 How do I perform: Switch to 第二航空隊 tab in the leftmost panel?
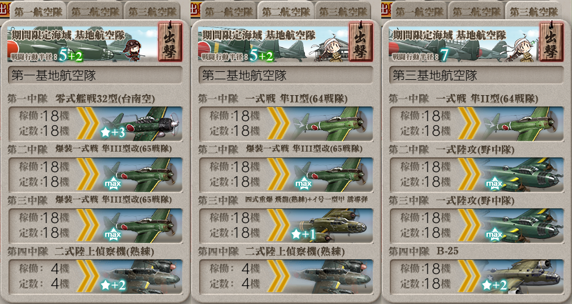pos(95,11)
